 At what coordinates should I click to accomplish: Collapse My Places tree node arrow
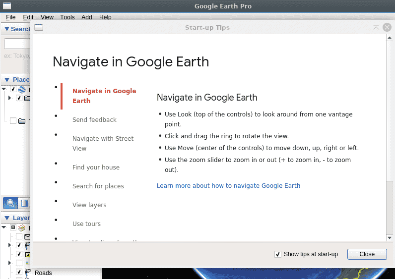tap(4, 89)
